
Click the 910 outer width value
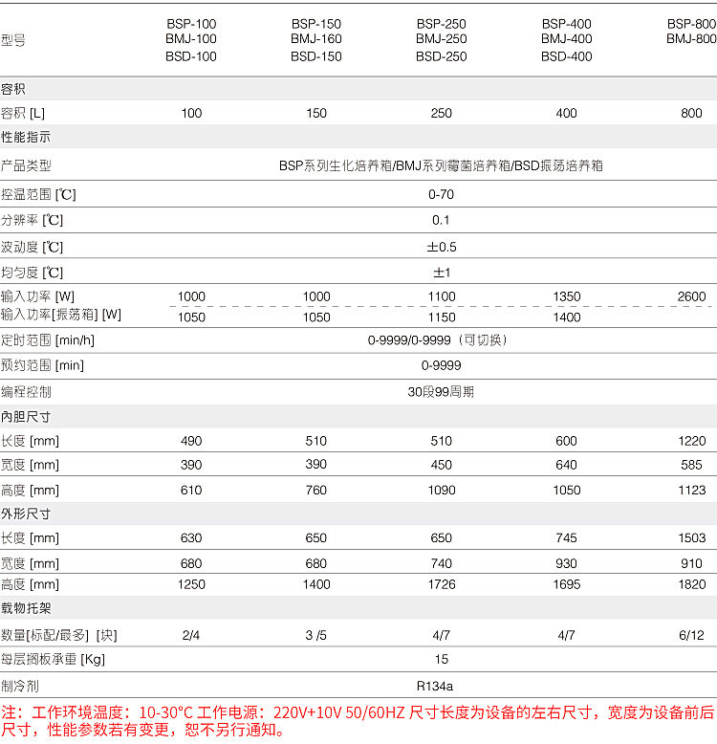coord(691,563)
